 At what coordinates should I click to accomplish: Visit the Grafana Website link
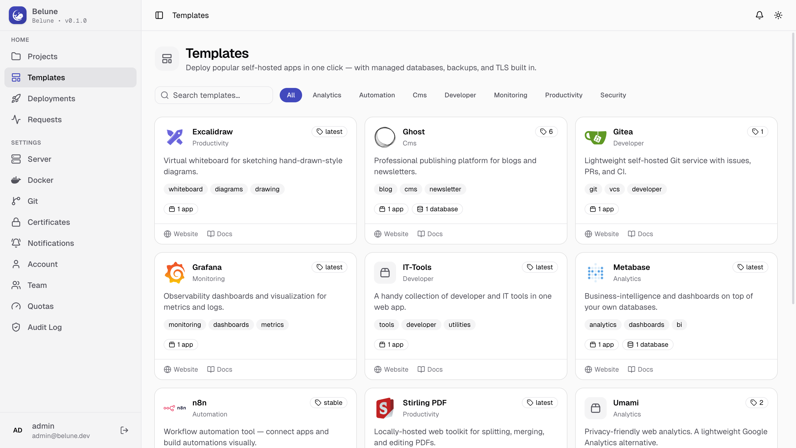pyautogui.click(x=181, y=369)
